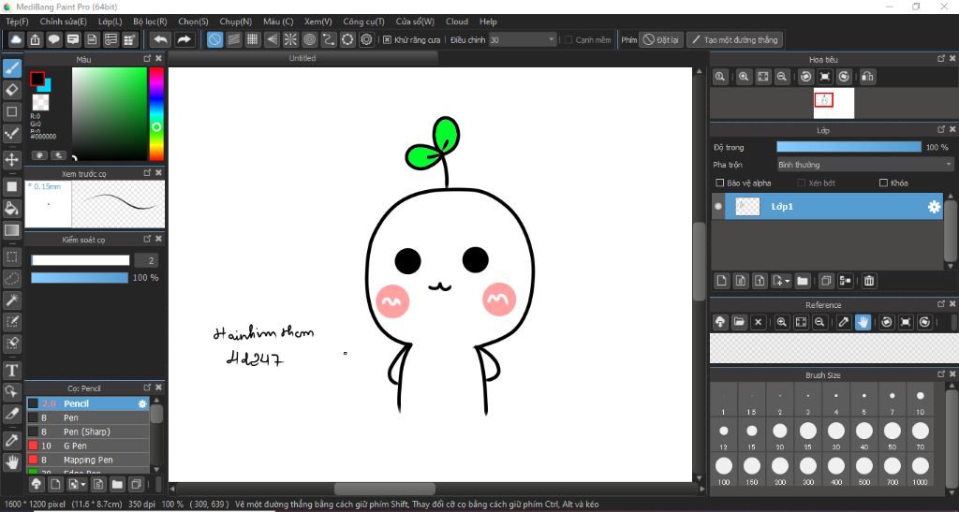This screenshot has width=959, height=512.
Task: Expand the add layer dropdown arrow
Action: [788, 281]
